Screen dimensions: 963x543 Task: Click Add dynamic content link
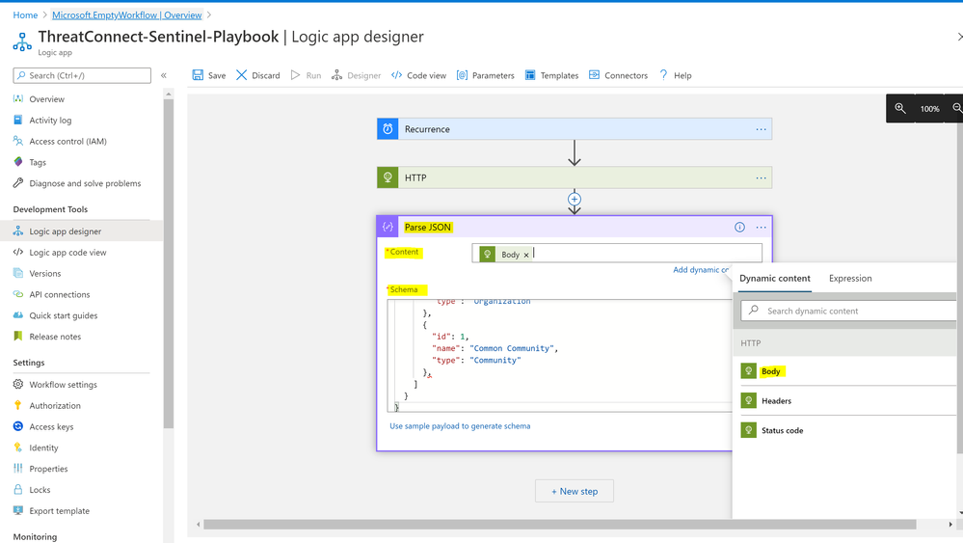pyautogui.click(x=700, y=270)
